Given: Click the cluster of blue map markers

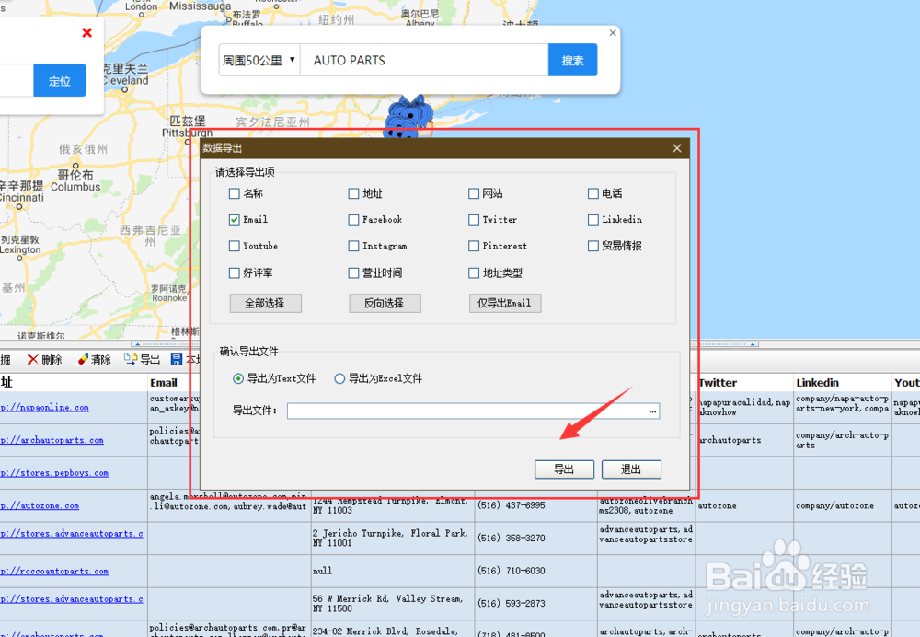Looking at the screenshot, I should [x=409, y=118].
